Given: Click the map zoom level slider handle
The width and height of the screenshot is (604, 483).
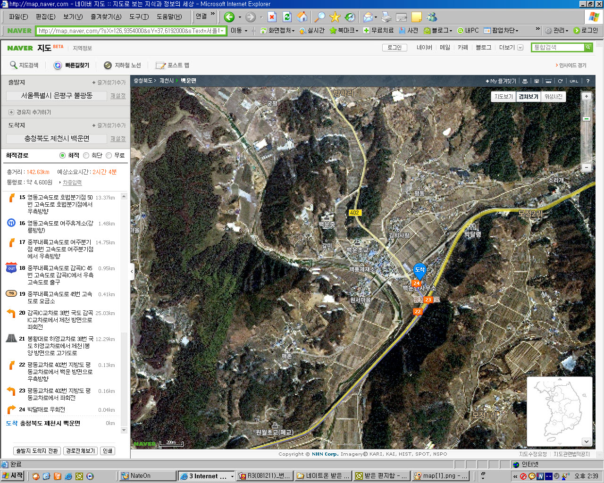Looking at the screenshot, I should click(587, 119).
